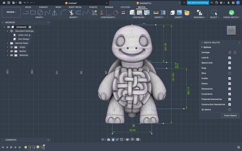242x151 pixels.
Task: Switch to the SHEET METAL tab
Action: coord(75,7)
